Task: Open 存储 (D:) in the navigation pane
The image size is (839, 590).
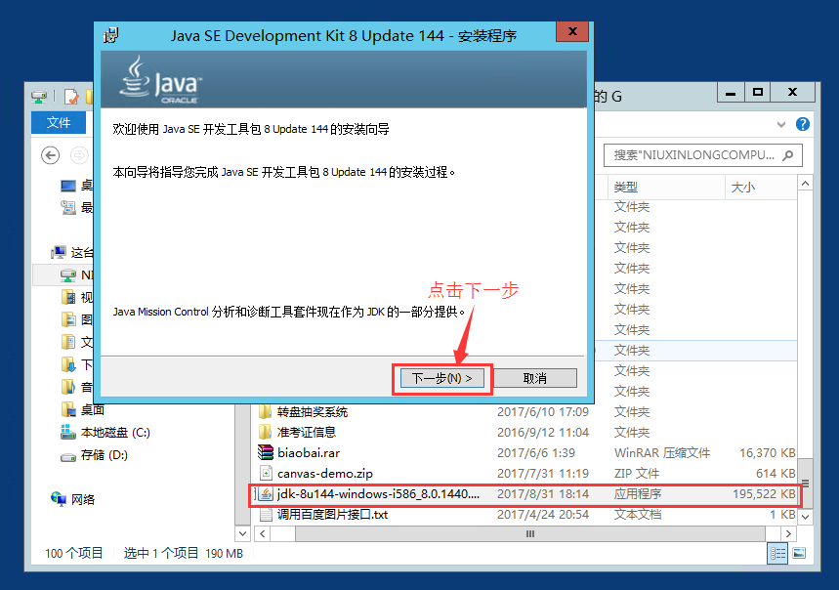Action: point(104,455)
